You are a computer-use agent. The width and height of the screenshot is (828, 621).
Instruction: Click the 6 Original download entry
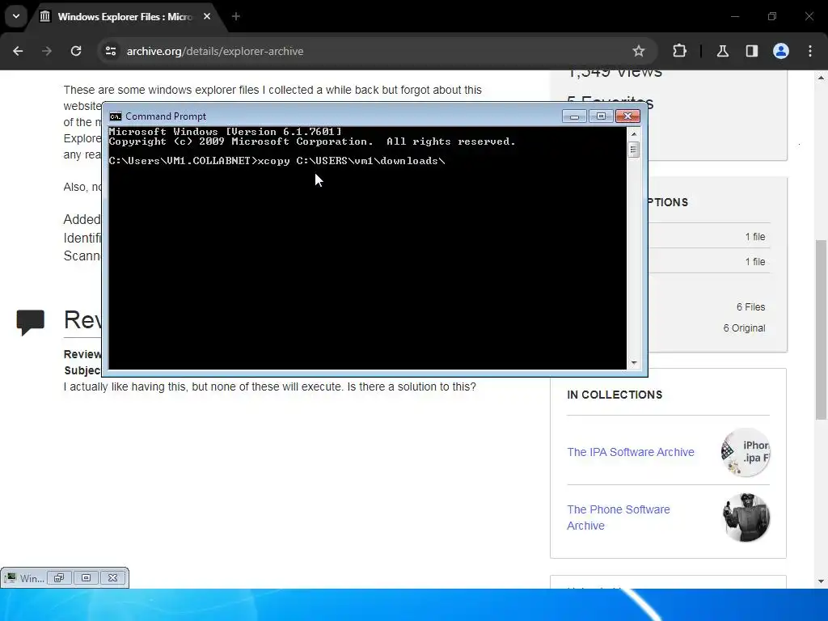[x=744, y=328]
